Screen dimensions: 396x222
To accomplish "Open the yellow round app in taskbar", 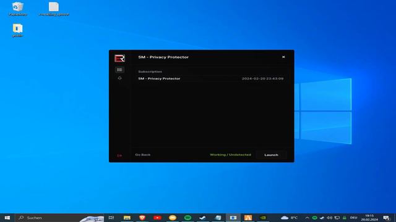I will [173, 218].
